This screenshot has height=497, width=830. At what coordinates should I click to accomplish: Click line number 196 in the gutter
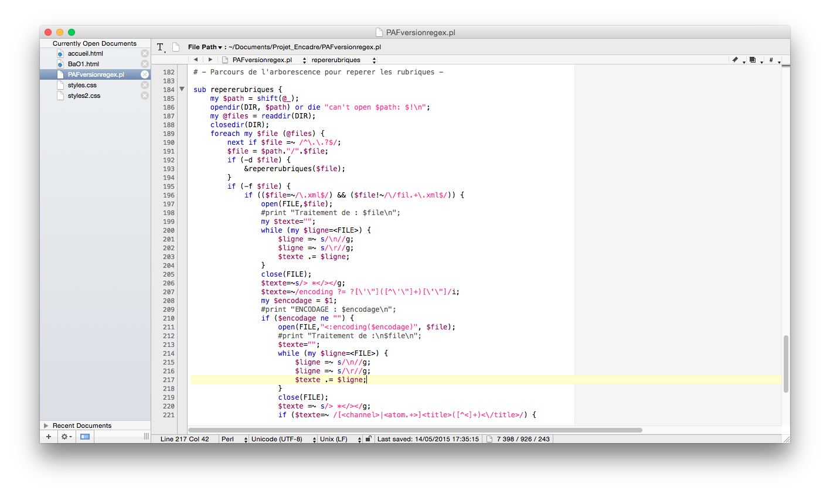169,195
